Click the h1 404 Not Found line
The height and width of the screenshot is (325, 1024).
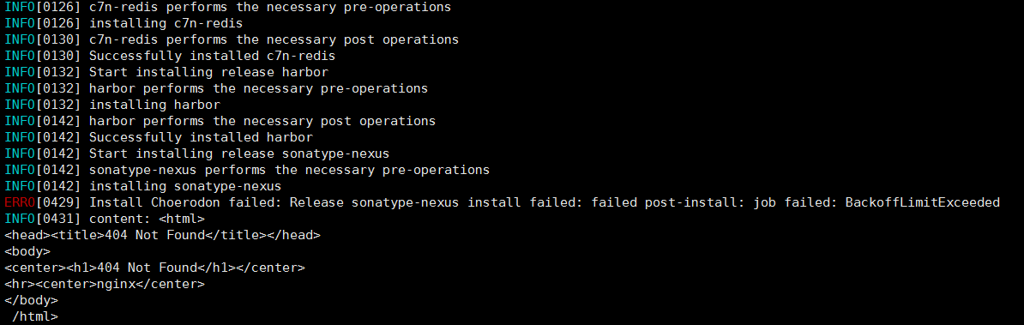pyautogui.click(x=154, y=268)
